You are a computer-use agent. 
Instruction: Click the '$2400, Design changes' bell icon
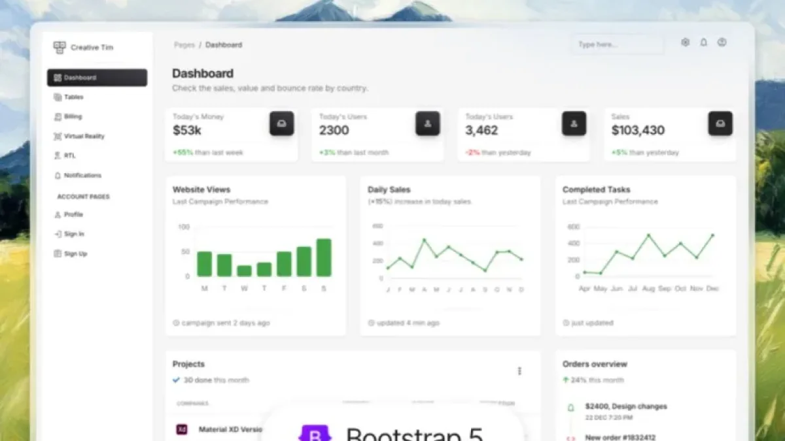[570, 408]
